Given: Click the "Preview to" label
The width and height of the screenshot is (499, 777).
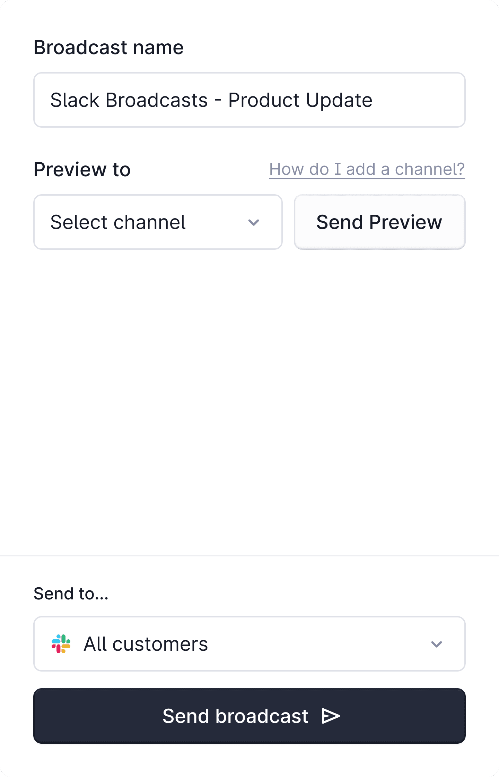Looking at the screenshot, I should [x=82, y=169].
